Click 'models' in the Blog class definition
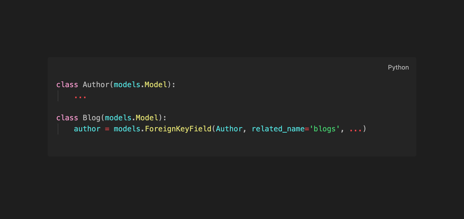This screenshot has width=464, height=219. (118, 118)
